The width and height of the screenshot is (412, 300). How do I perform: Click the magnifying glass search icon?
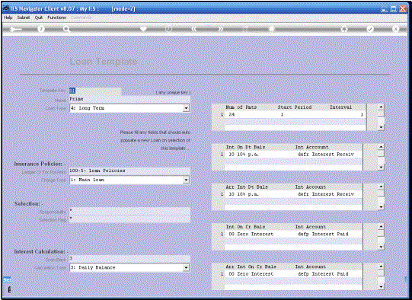coord(66,29)
